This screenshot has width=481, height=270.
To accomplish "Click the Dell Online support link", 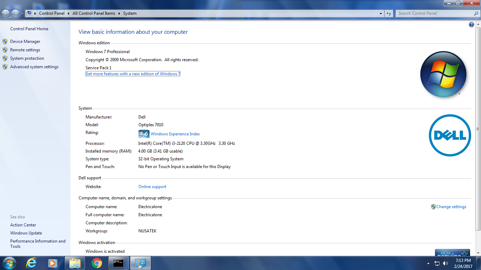I will 152,187.
